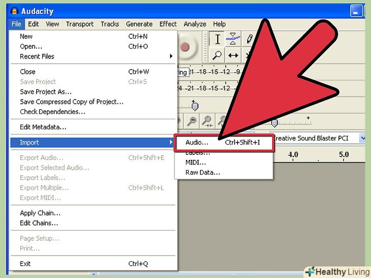The height and width of the screenshot is (278, 371).
Task: Click the Audacity title bar icon
Action: (15, 11)
